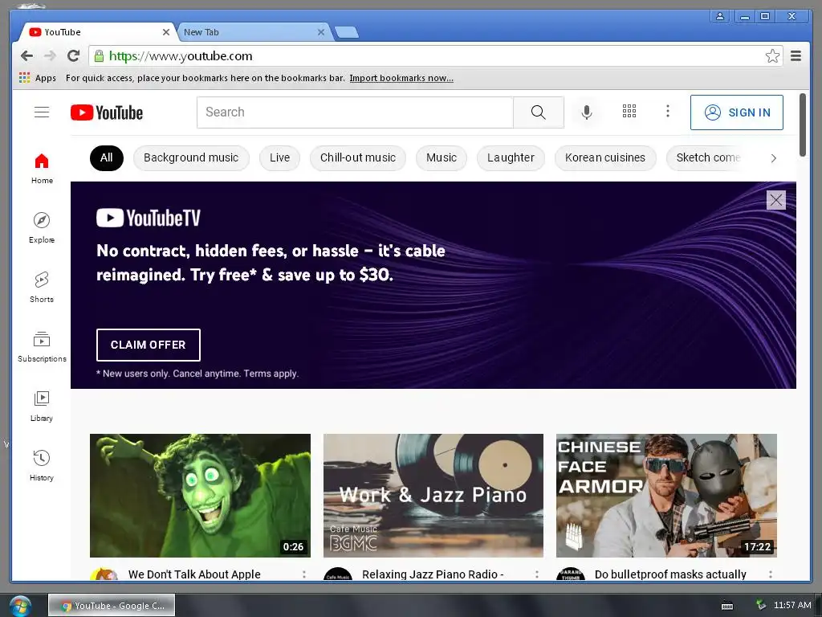Click Import bookmarks now link

[401, 78]
